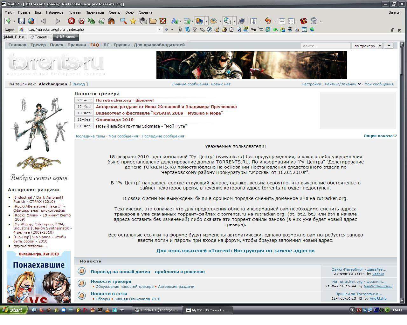Open favorites with the star icon
The image size is (407, 325).
(133, 21)
